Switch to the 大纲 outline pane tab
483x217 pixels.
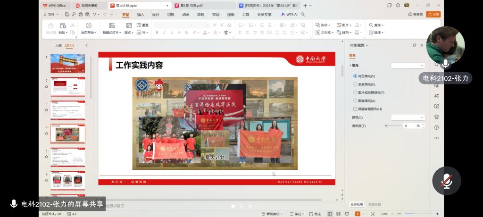58,45
